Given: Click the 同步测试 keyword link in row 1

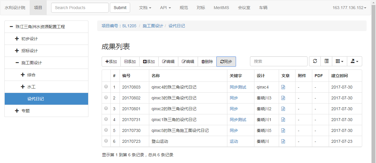Looking at the screenshot, I should click(x=238, y=87).
